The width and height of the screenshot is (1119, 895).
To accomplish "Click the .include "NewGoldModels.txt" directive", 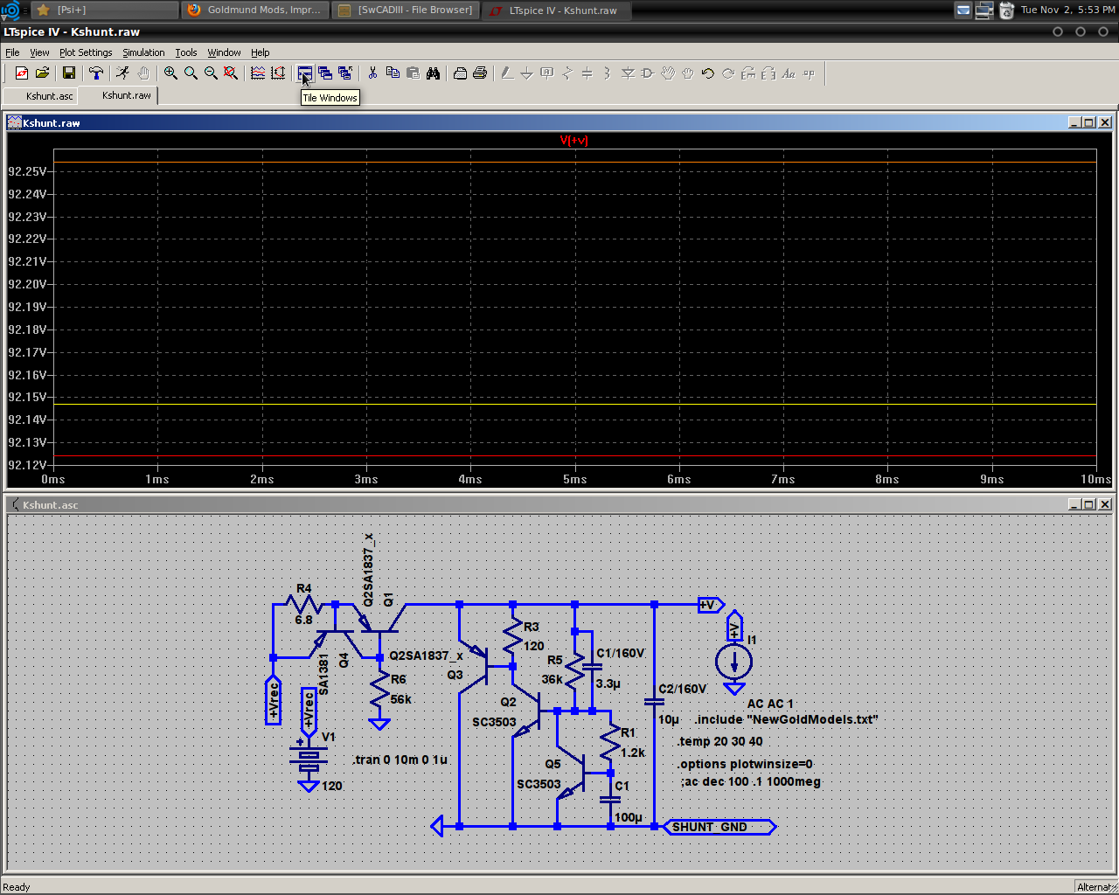I will click(x=786, y=719).
